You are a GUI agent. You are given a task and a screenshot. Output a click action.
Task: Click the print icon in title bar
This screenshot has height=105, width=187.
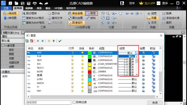(35, 3)
